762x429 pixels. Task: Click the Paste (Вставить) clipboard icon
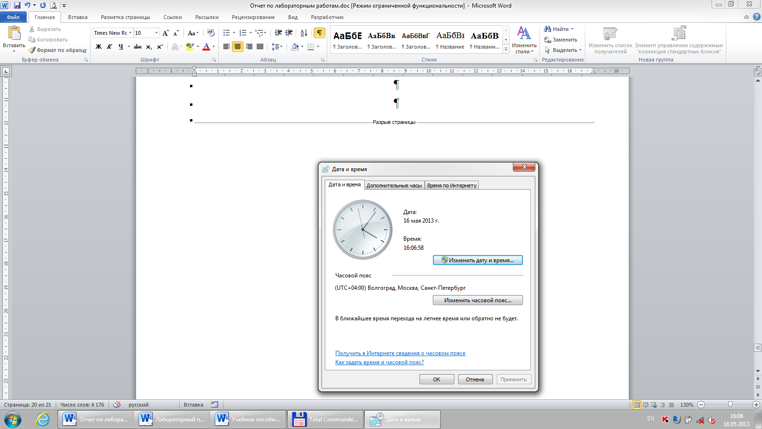pos(14,33)
